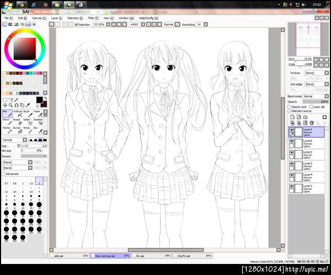Screen dimensions: 331x275
Task: Open the Texture dropdown
Action: [327, 73]
